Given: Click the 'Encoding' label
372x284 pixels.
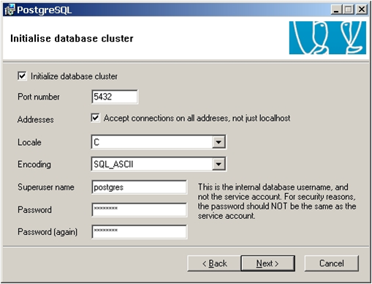Looking at the screenshot, I should click(34, 165).
